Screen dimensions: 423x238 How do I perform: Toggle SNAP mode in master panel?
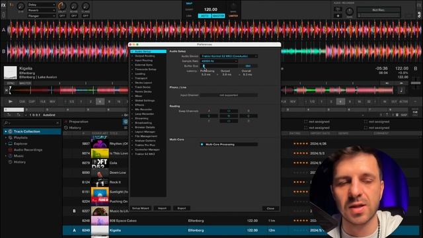point(189,3)
